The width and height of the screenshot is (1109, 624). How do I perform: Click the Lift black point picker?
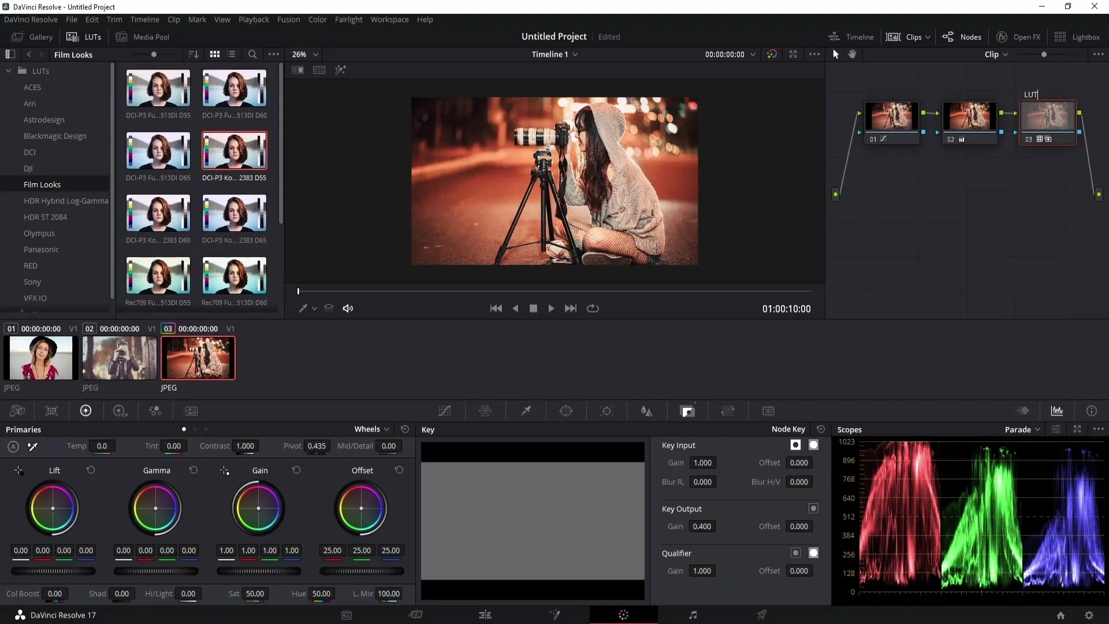(x=18, y=470)
